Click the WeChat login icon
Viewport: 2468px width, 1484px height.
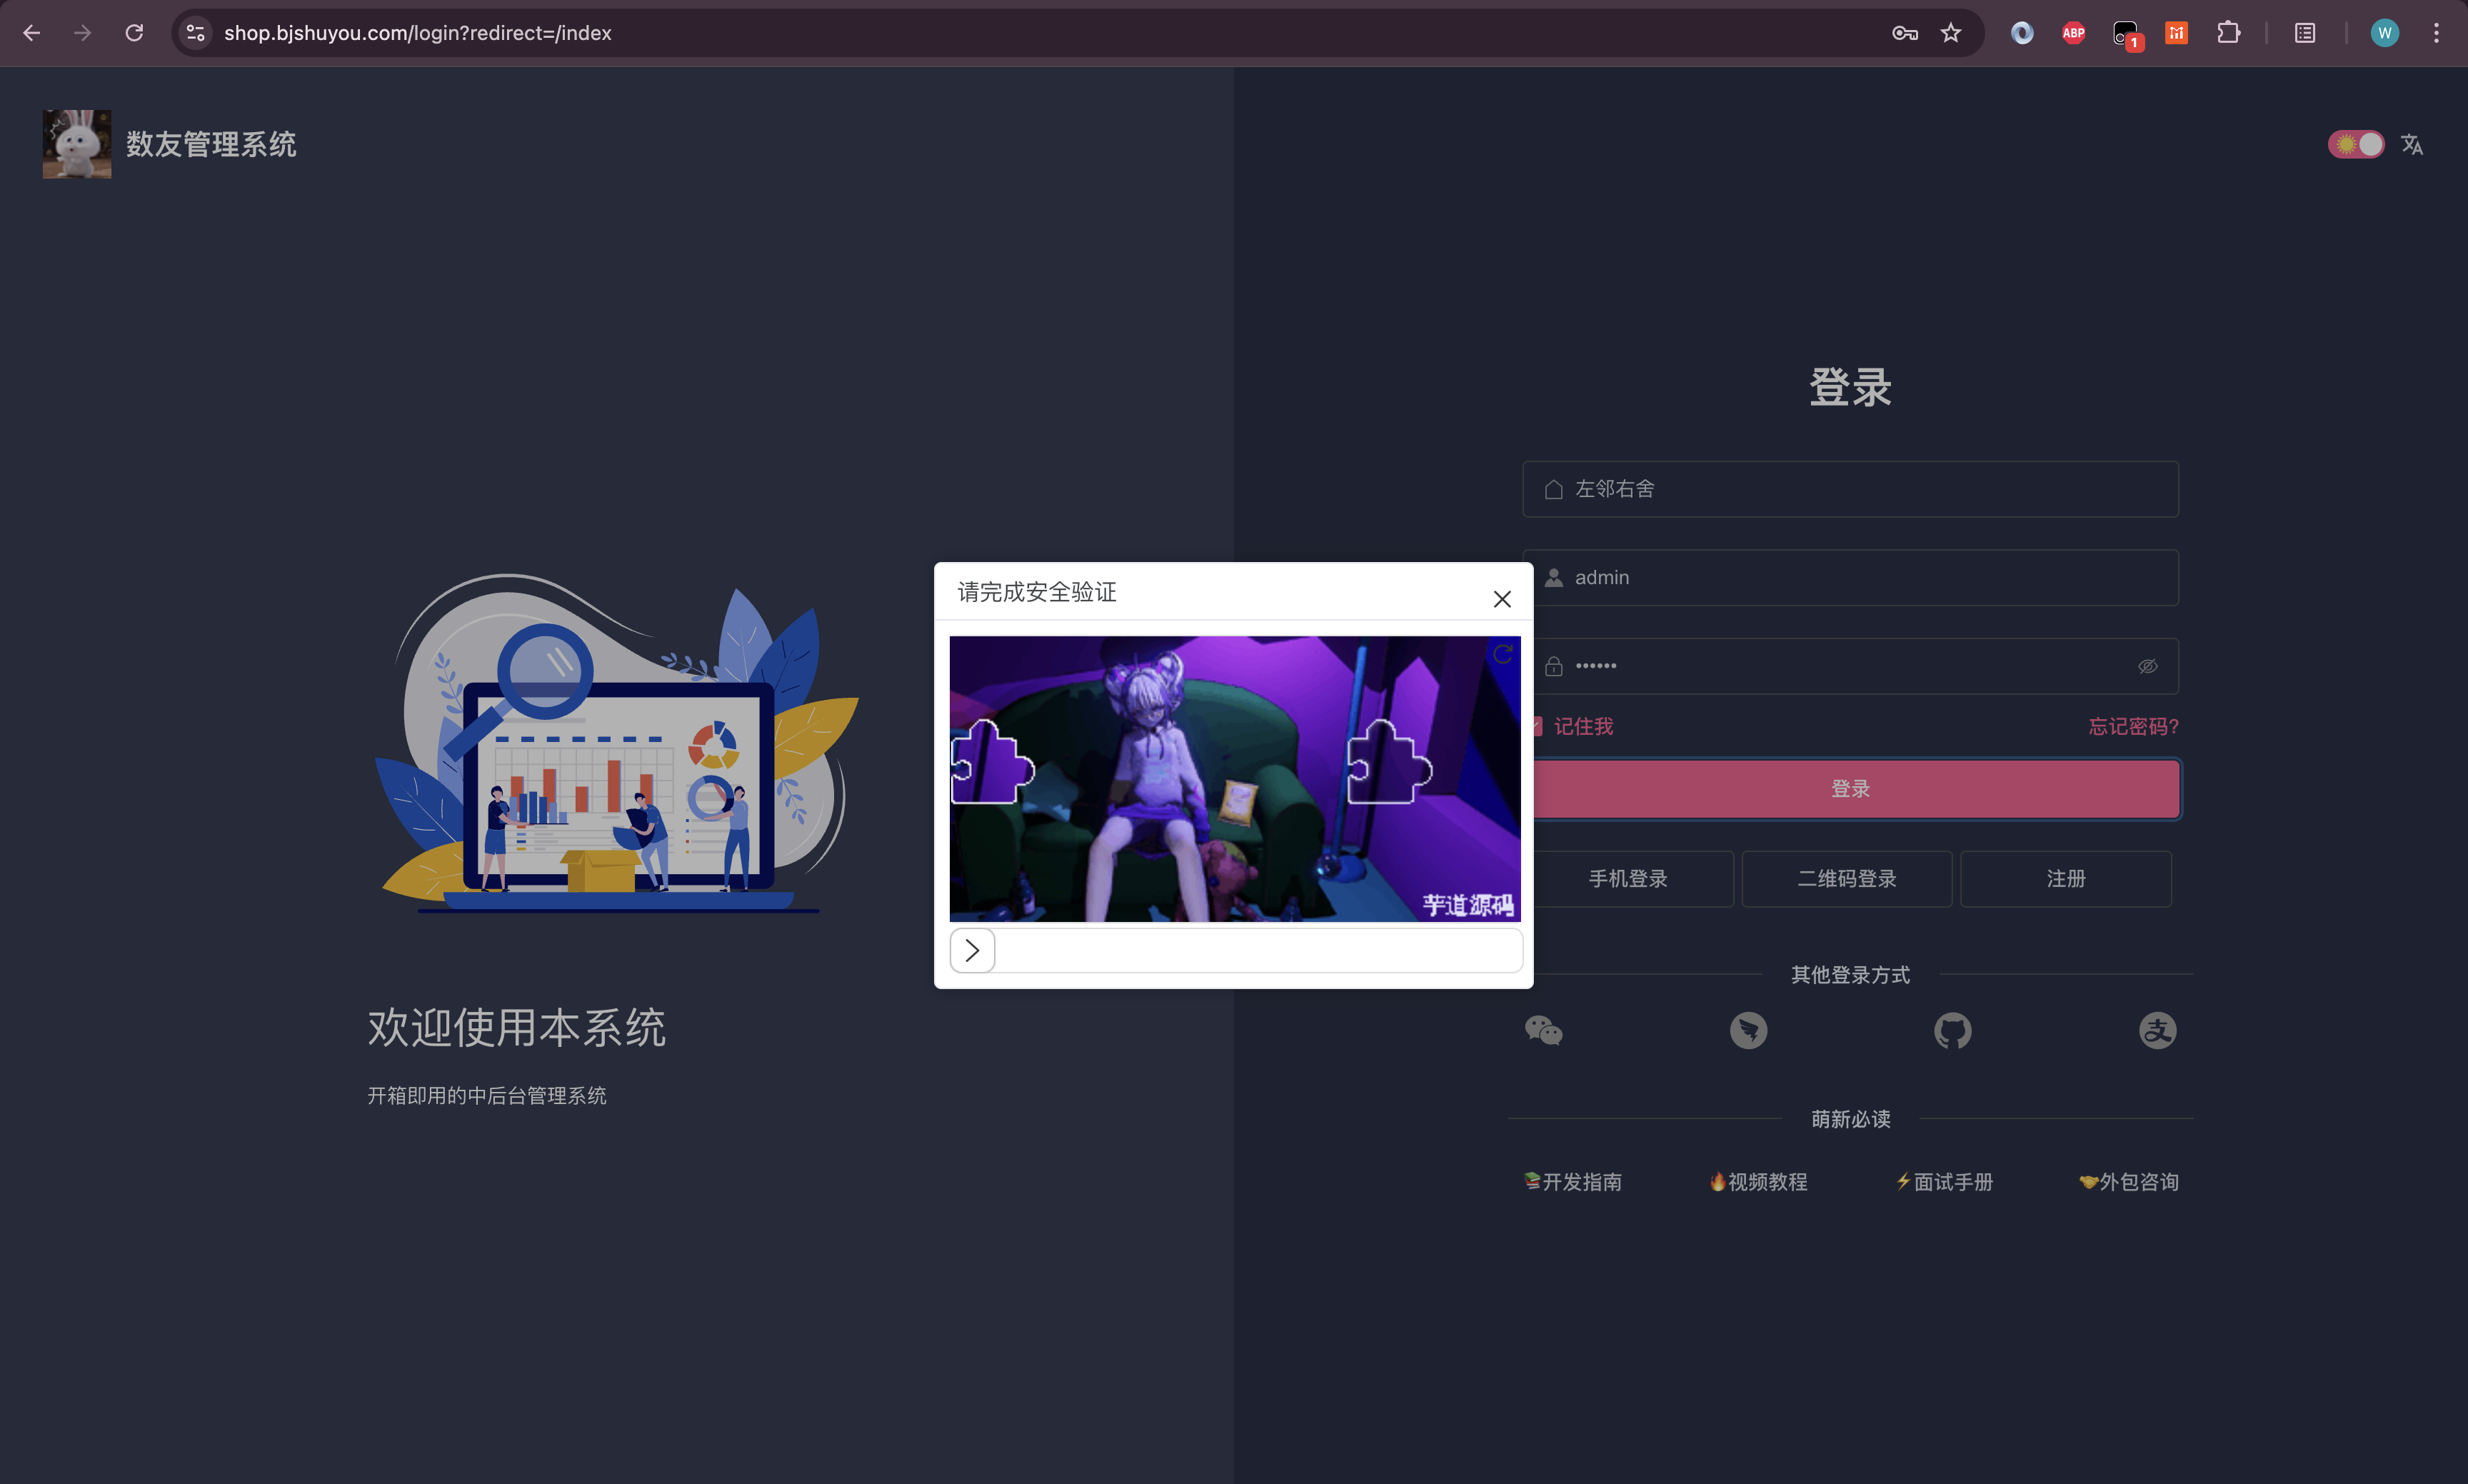coord(1543,1030)
